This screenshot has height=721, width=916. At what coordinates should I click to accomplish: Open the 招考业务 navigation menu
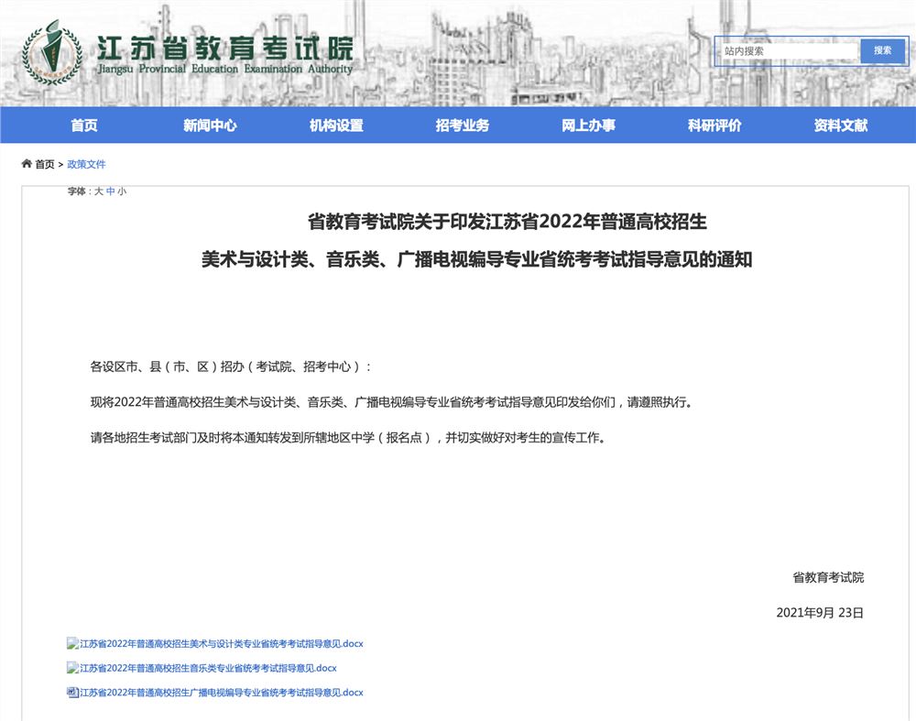(462, 125)
